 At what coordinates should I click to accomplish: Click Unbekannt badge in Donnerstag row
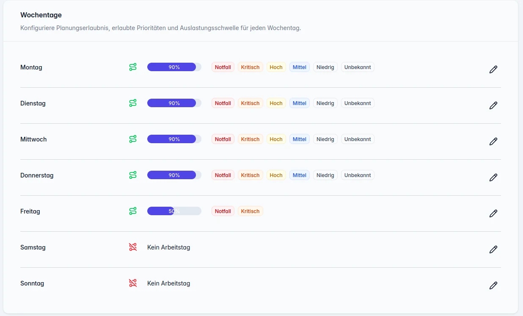point(358,175)
